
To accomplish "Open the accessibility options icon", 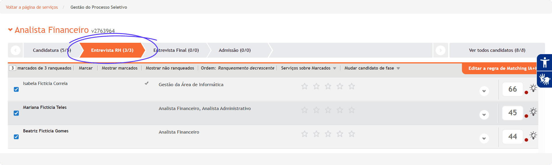I will tap(544, 62).
